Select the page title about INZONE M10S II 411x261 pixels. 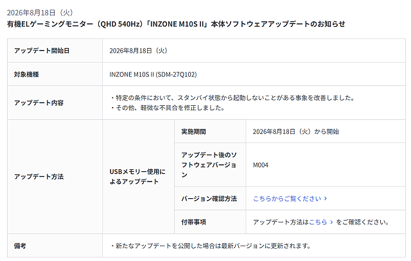[x=176, y=24]
